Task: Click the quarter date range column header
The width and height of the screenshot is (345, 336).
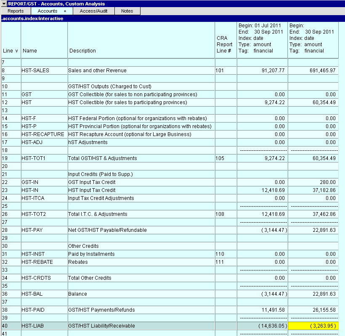Action: tap(262, 38)
